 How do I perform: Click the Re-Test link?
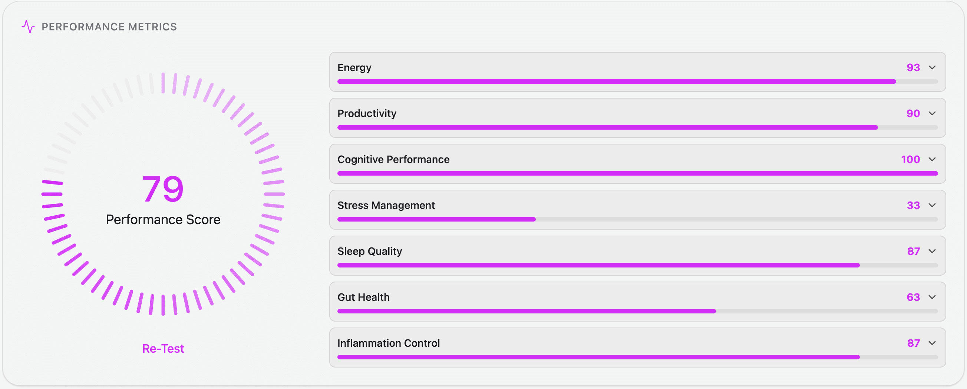click(163, 349)
